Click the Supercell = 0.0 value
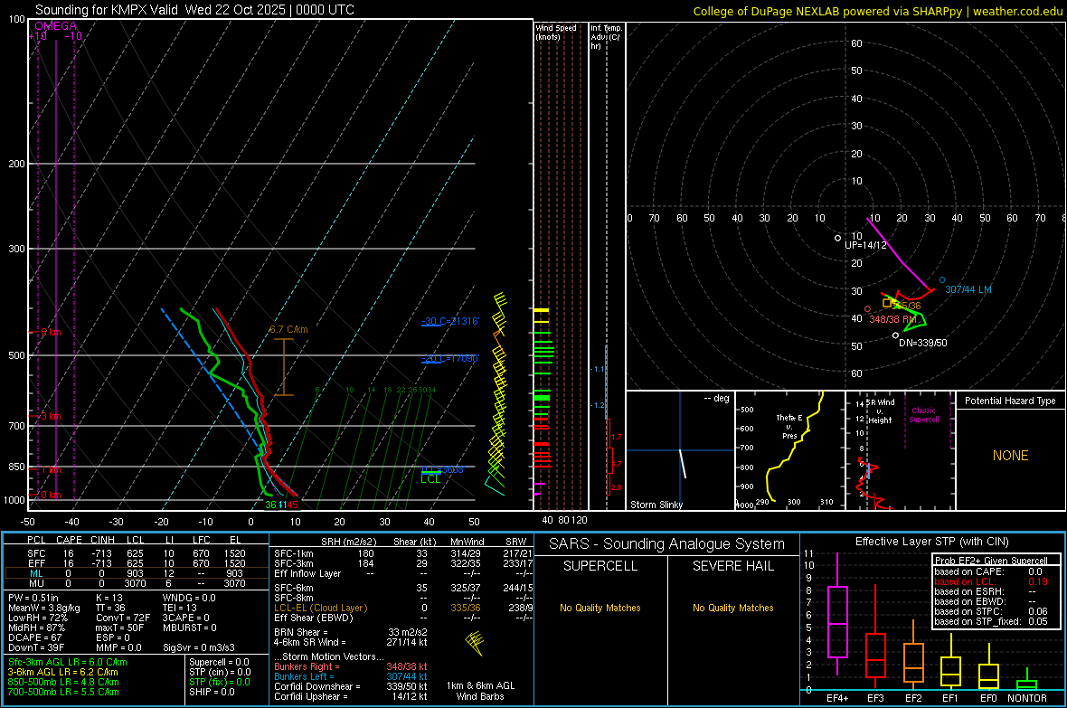 pos(219,662)
